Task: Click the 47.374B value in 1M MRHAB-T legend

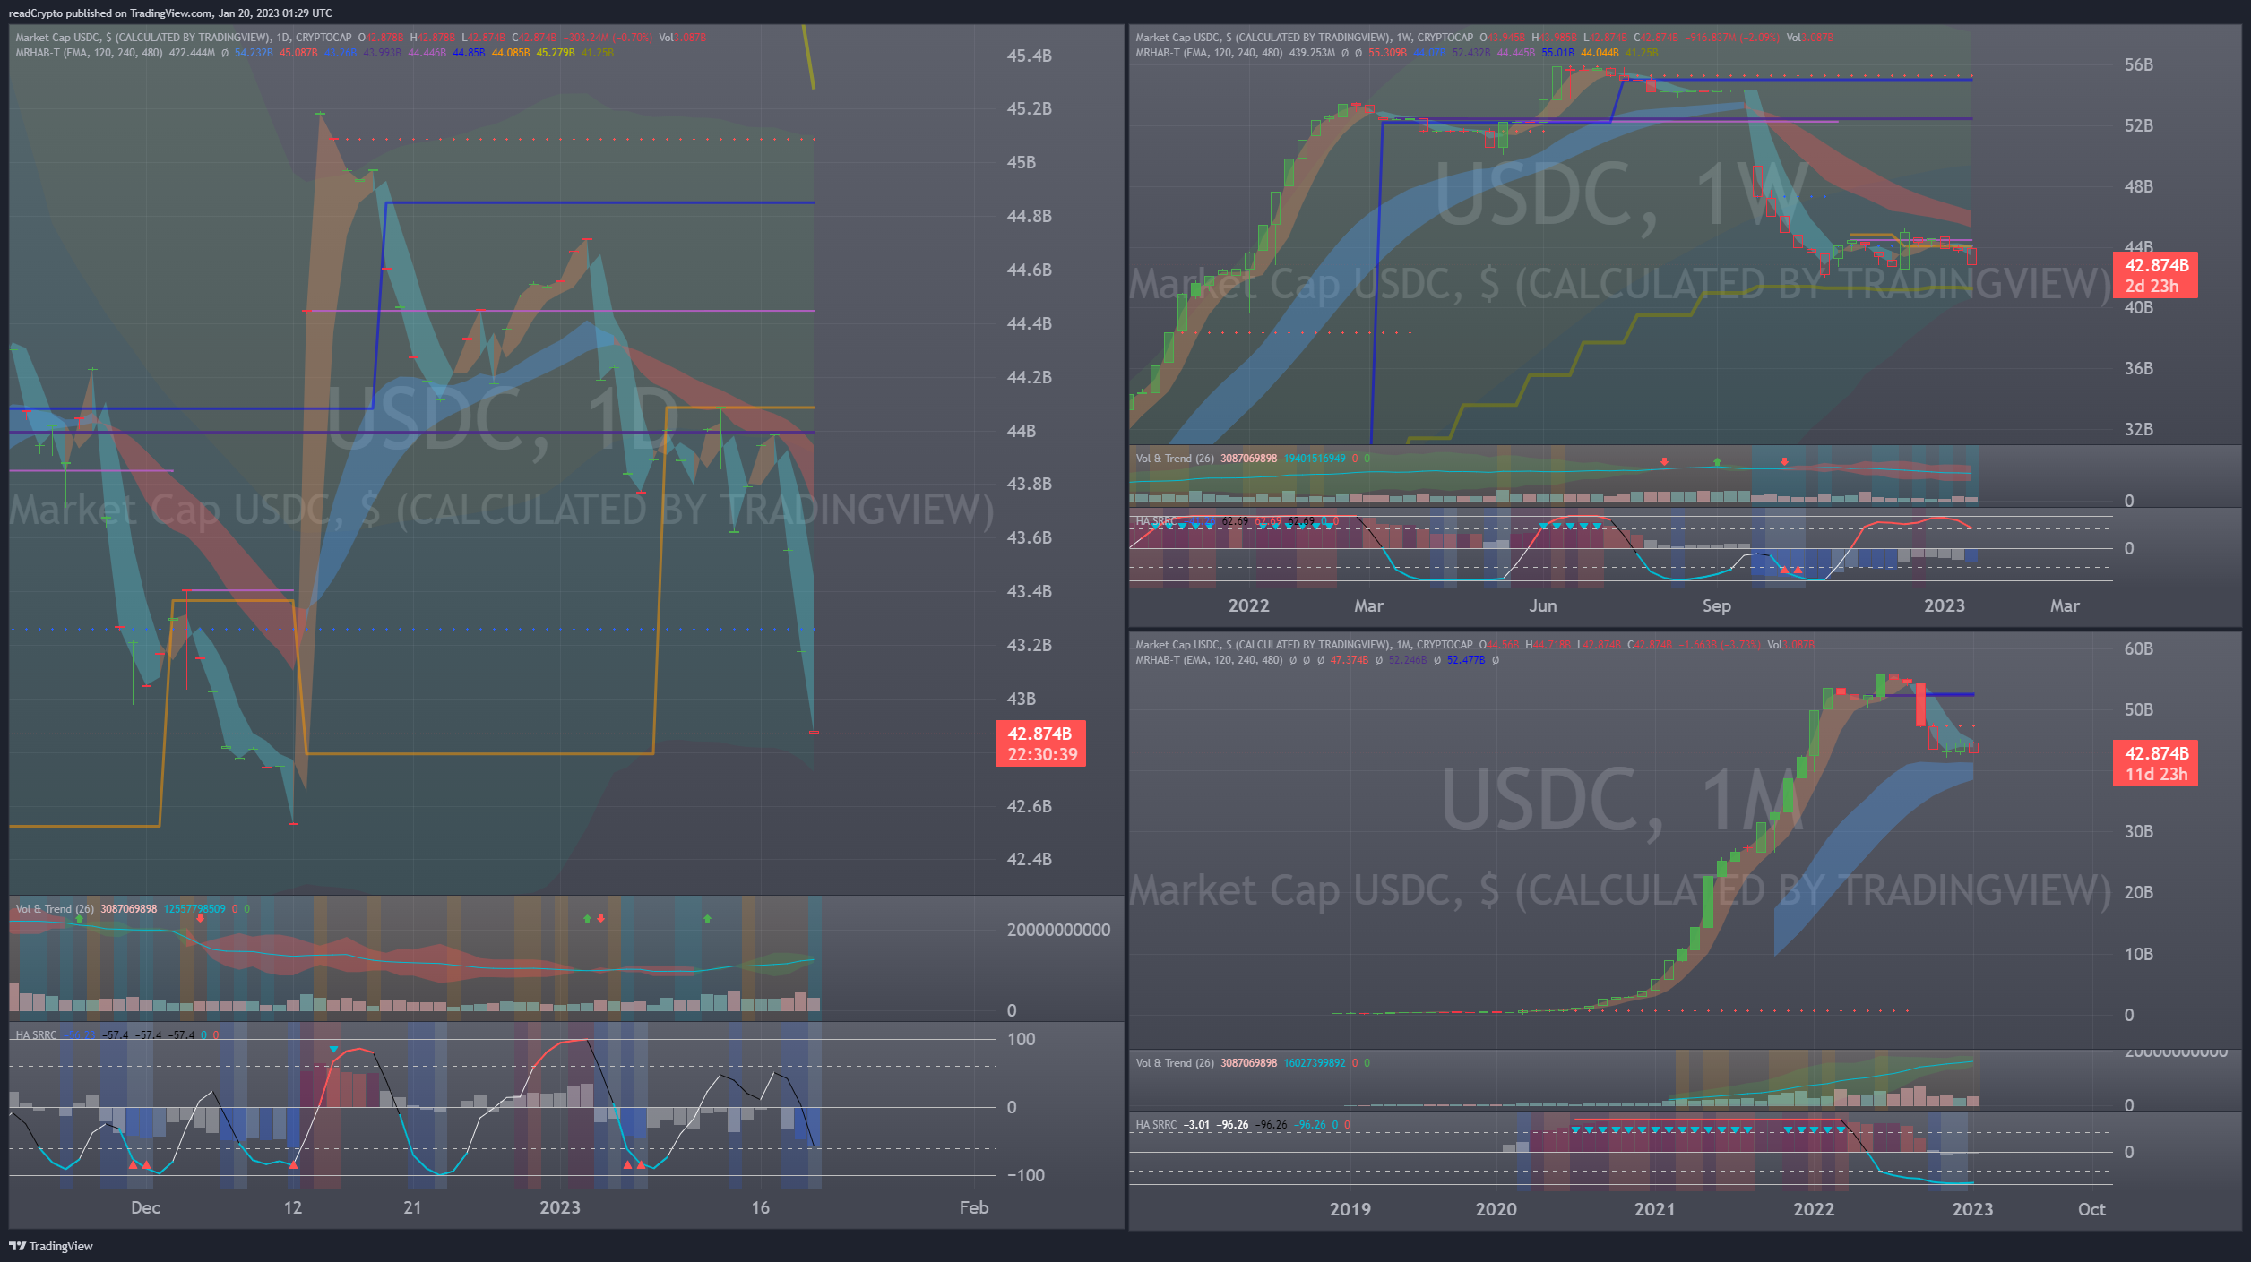Action: [x=1349, y=660]
